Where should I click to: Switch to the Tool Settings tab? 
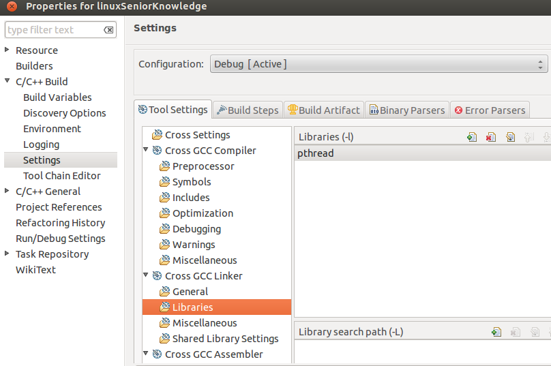pyautogui.click(x=173, y=110)
